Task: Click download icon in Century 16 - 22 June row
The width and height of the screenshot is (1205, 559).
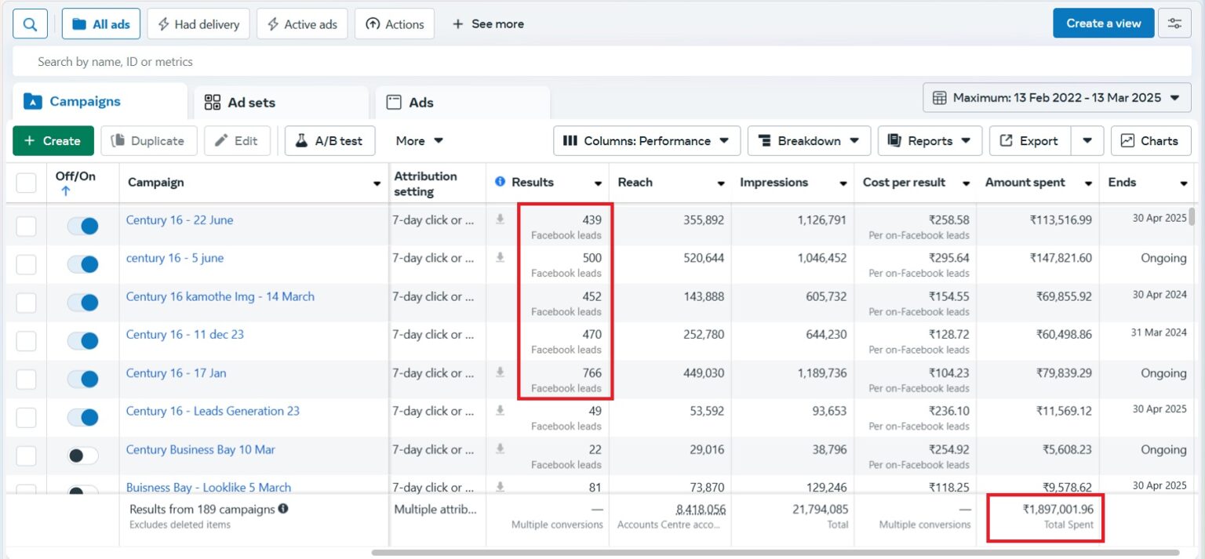Action: click(500, 220)
